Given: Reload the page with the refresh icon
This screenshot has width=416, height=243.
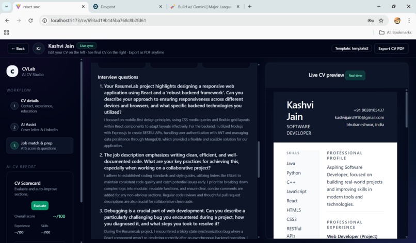Looking at the screenshot, I should coord(30,21).
